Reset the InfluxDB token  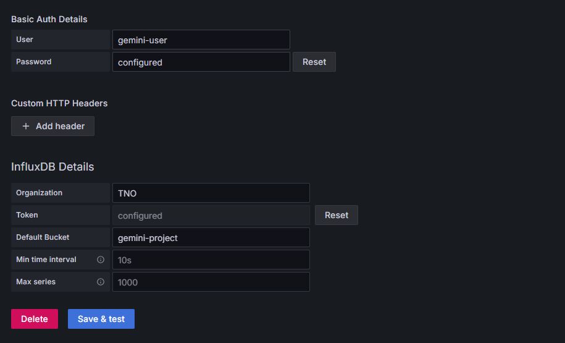coord(336,215)
